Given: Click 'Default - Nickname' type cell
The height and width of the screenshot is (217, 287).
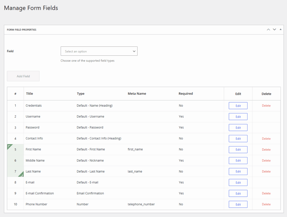Looking at the screenshot, I should tap(90, 160).
